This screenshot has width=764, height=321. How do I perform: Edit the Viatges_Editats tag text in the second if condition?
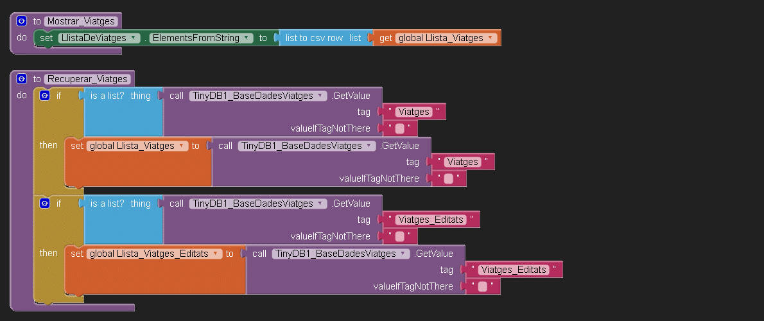click(x=430, y=220)
